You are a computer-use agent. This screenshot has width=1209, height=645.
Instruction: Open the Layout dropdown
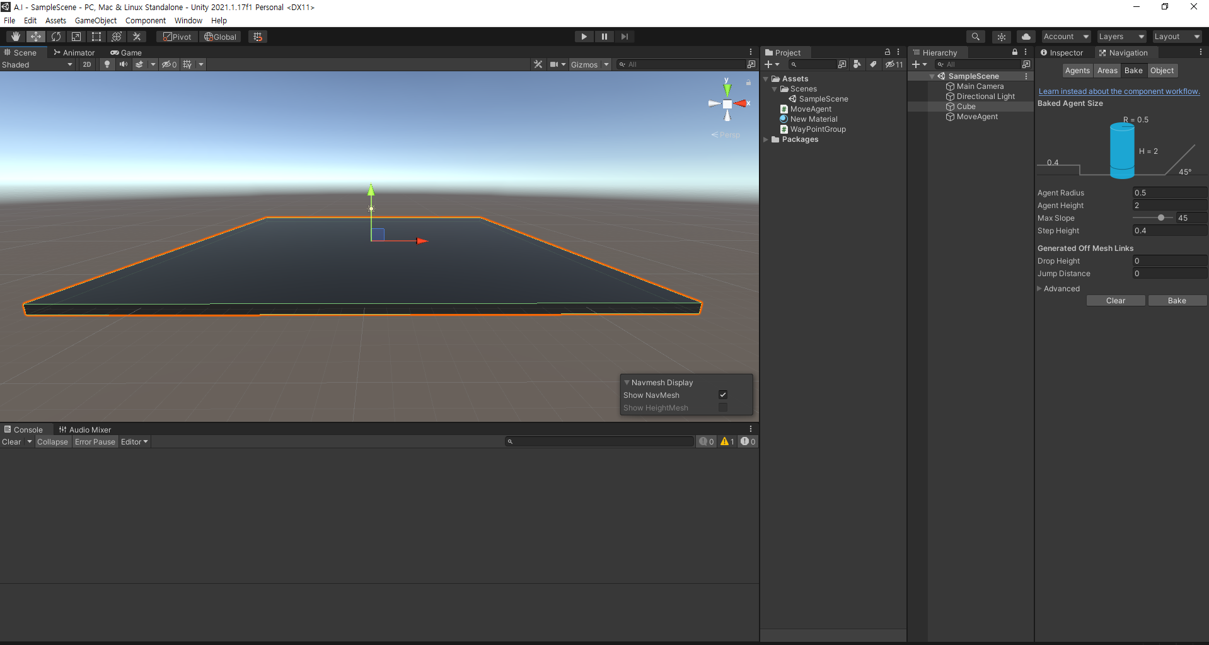[x=1177, y=37]
